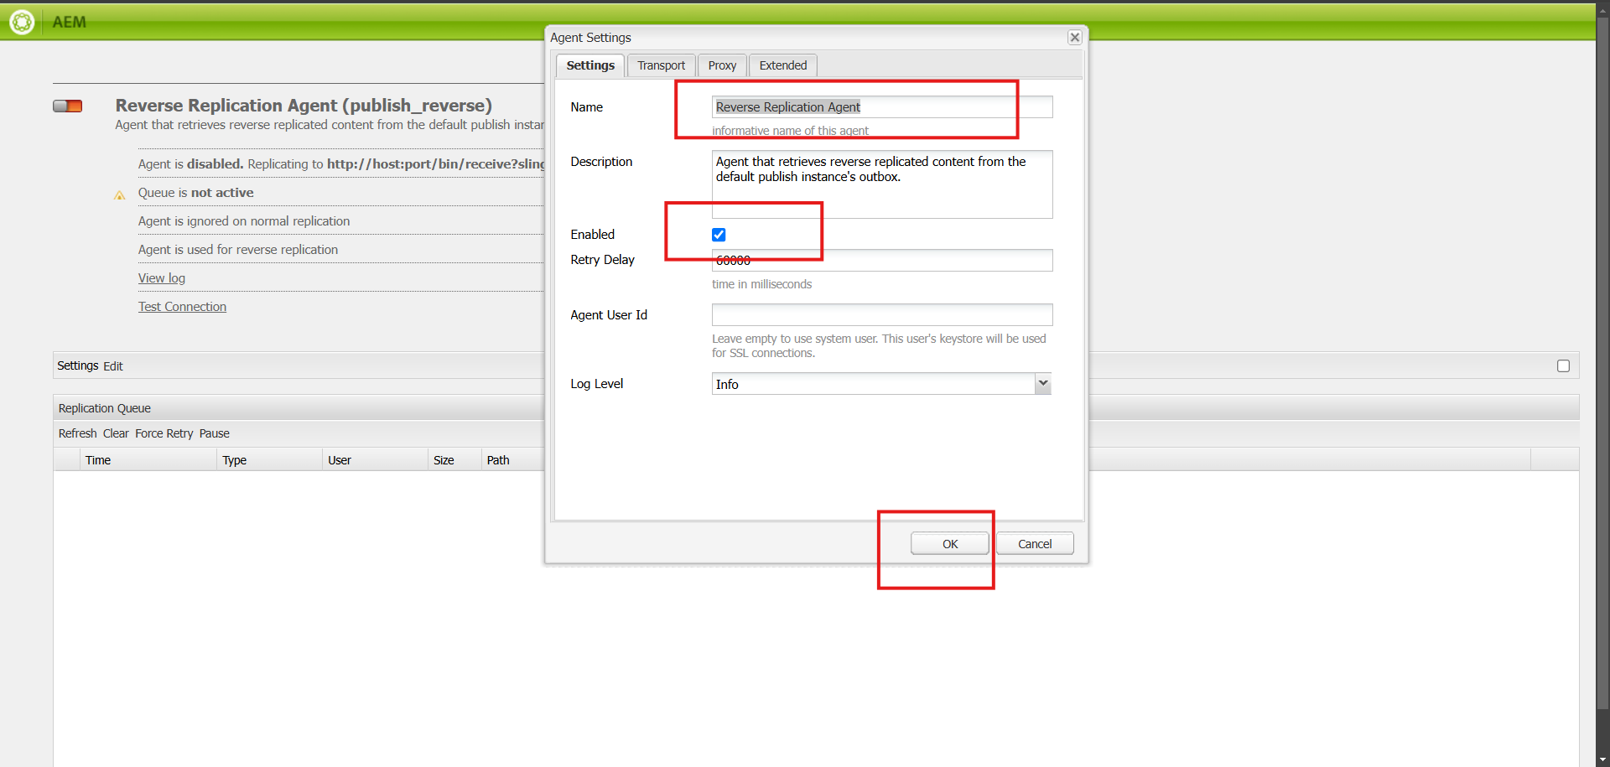Click the Time column header

pyautogui.click(x=98, y=460)
